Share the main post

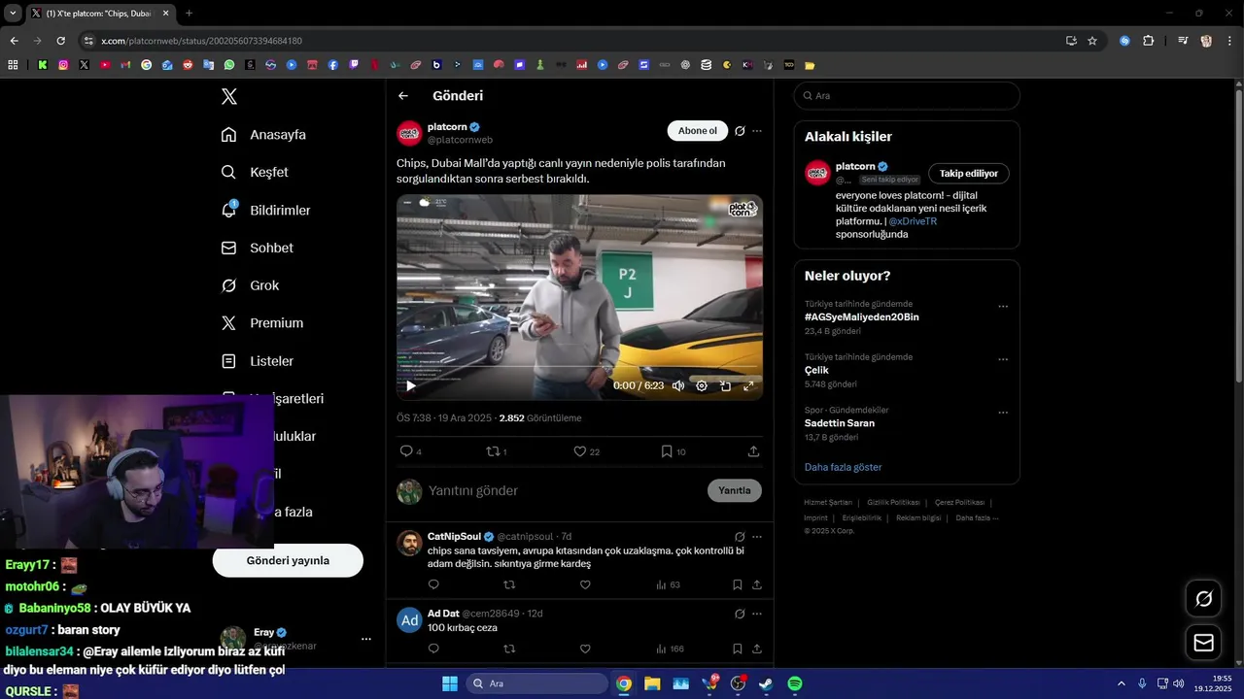point(753,451)
